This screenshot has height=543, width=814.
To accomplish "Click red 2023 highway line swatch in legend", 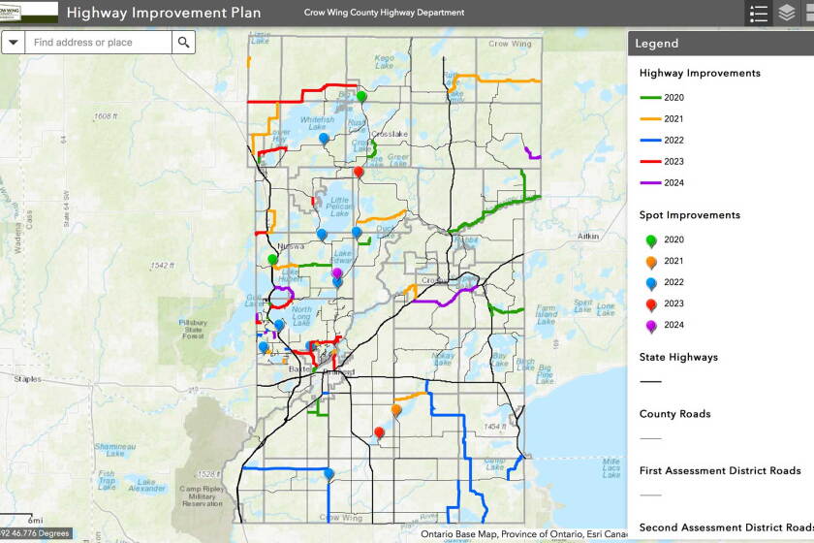I will click(x=650, y=162).
